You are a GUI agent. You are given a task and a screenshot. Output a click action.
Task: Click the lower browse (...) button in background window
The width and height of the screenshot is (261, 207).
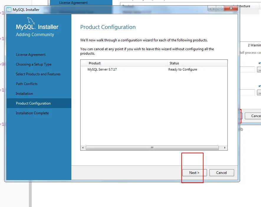259,92
